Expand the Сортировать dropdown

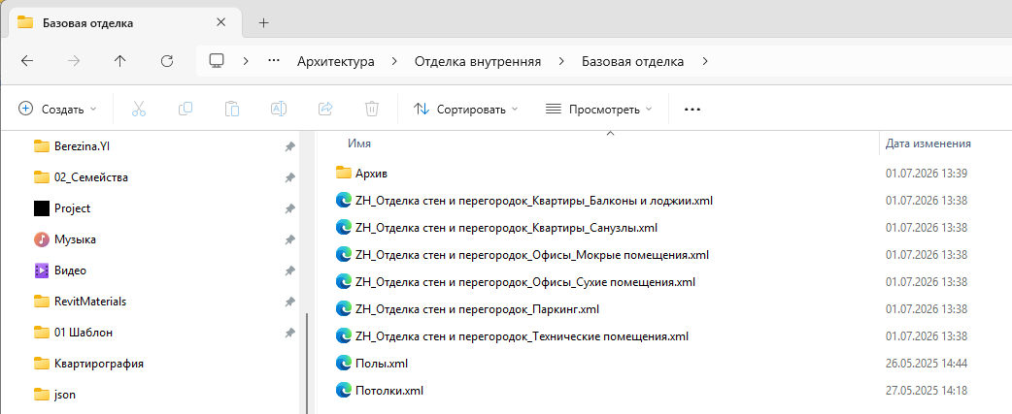[x=465, y=109]
